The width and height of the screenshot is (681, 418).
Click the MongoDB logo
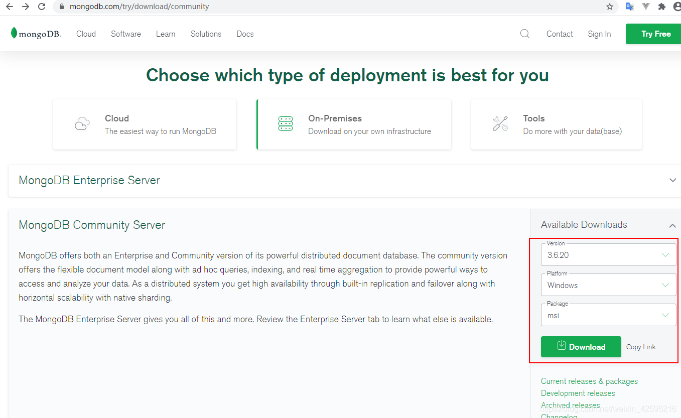point(36,34)
